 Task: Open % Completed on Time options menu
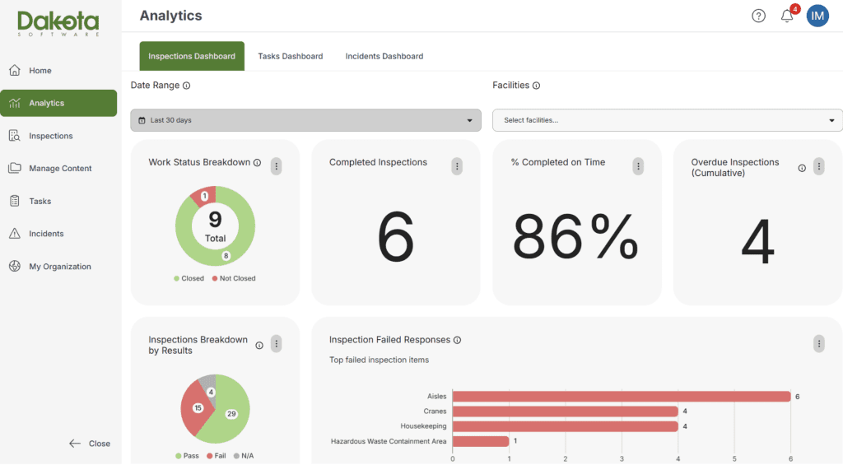[638, 166]
